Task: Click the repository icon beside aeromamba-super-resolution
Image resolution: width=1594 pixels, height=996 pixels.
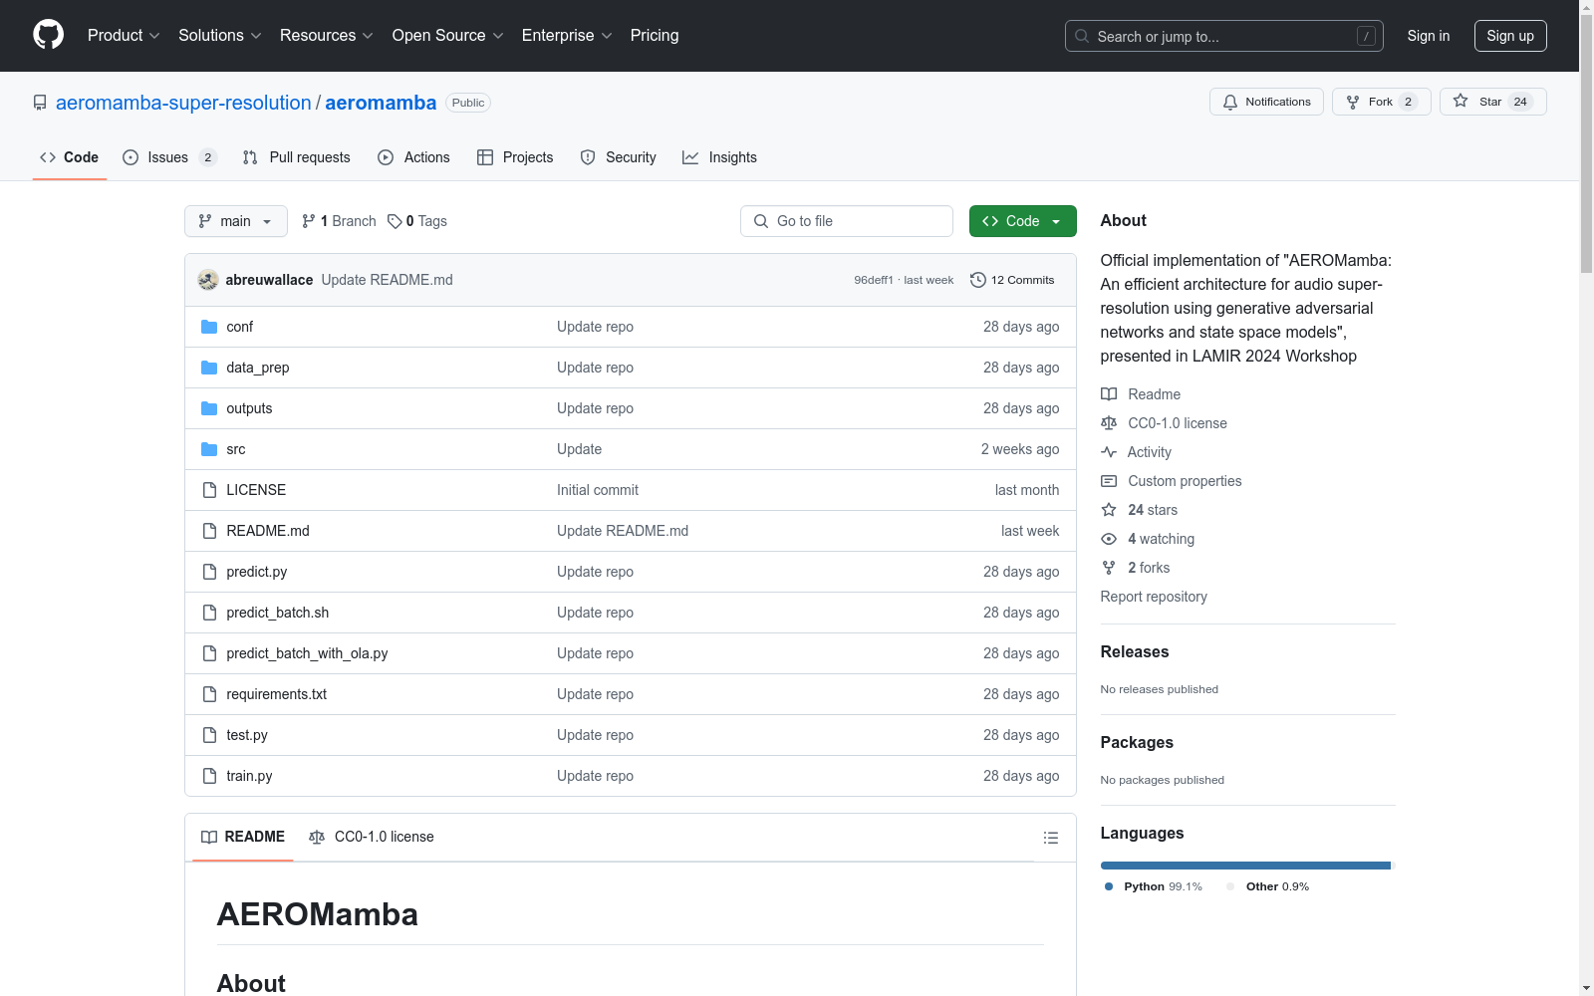Action: point(40,103)
